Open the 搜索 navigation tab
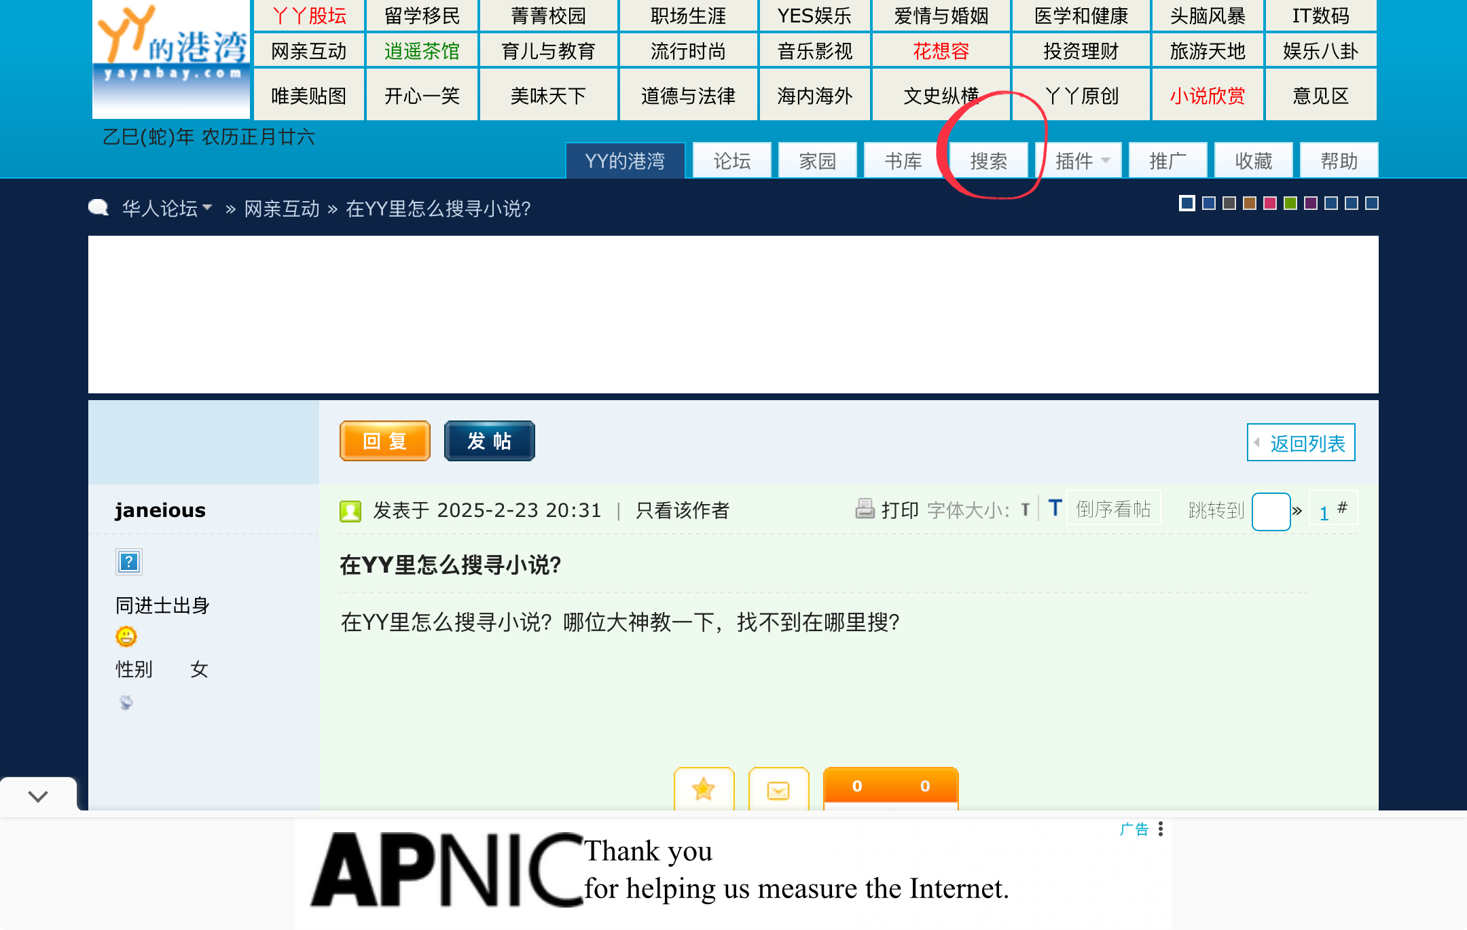 [x=989, y=161]
